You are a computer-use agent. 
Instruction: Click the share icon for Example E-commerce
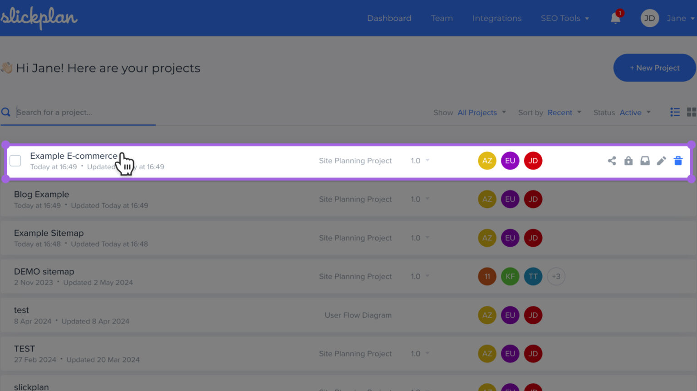(612, 161)
